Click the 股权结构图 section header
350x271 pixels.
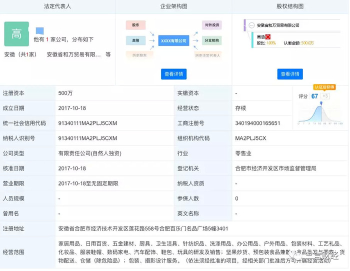point(290,6)
